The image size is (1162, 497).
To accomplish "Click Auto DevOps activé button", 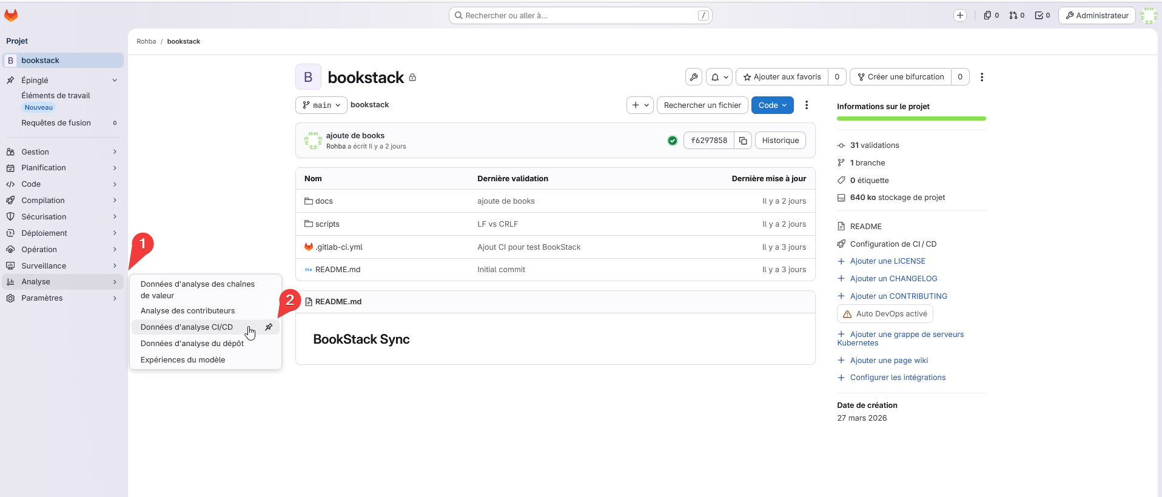I will 885,314.
